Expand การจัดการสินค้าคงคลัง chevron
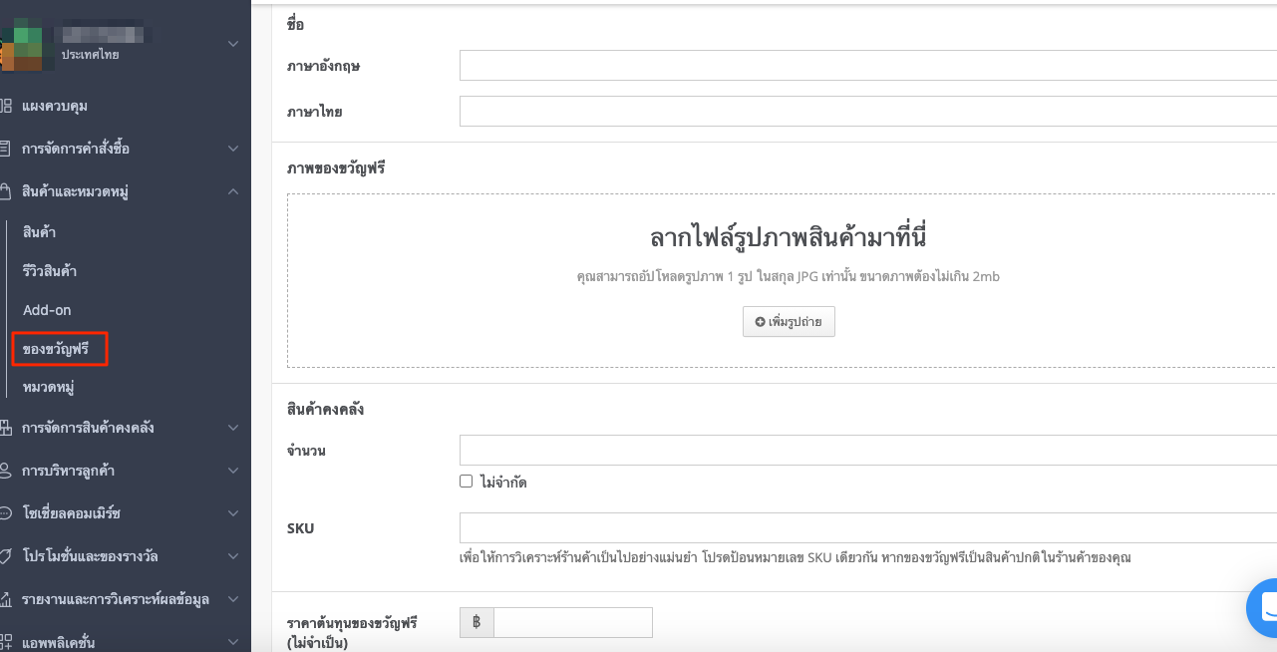Viewport: 1277px width, 652px height. tap(233, 428)
